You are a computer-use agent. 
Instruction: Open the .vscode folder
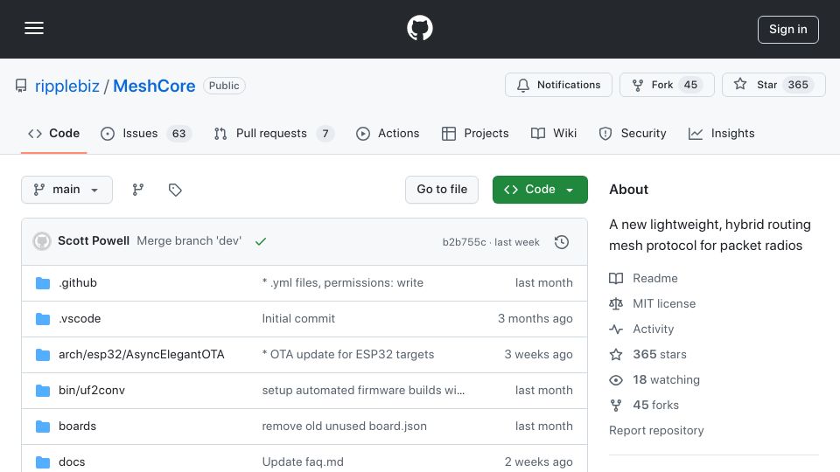coord(80,318)
